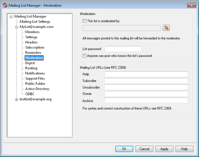Go to Mailing List Settings item
The height and width of the screenshot is (157, 199).
pos(35,21)
